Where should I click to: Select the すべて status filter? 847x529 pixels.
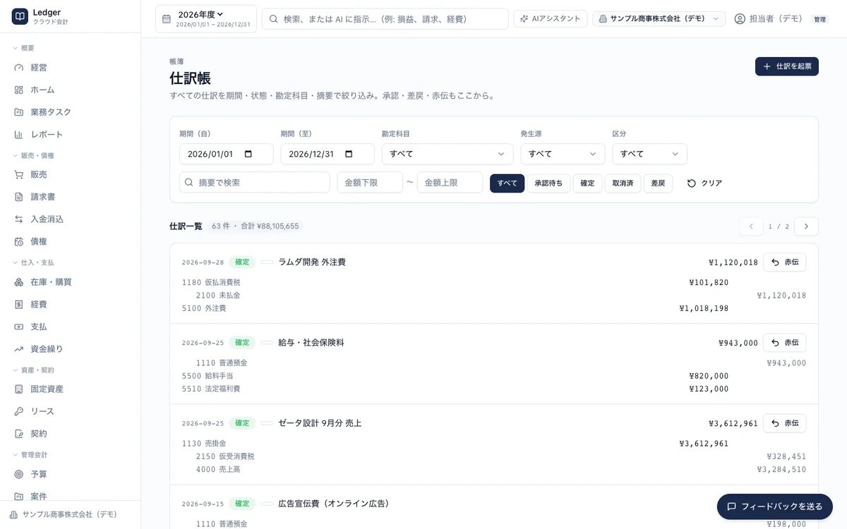(507, 183)
